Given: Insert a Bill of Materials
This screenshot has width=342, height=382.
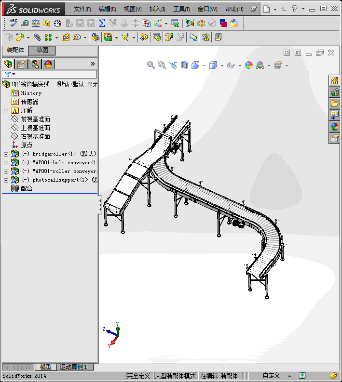Looking at the screenshot, I should (x=157, y=37).
